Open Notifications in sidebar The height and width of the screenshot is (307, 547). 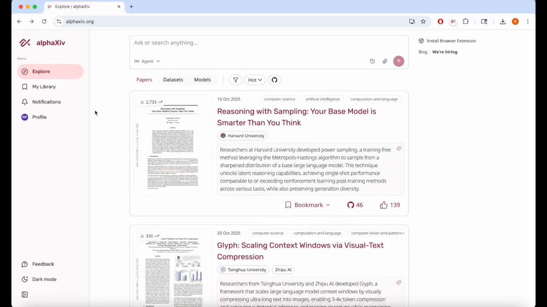[50, 102]
